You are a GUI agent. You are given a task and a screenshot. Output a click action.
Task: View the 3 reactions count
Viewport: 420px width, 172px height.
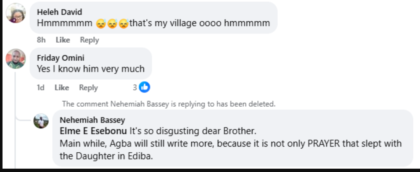(135, 87)
